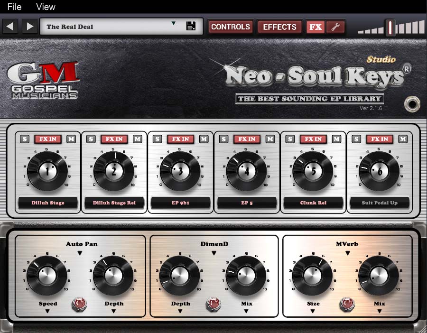Click the EP 5 sample name button
427x333 pixels.
point(247,203)
